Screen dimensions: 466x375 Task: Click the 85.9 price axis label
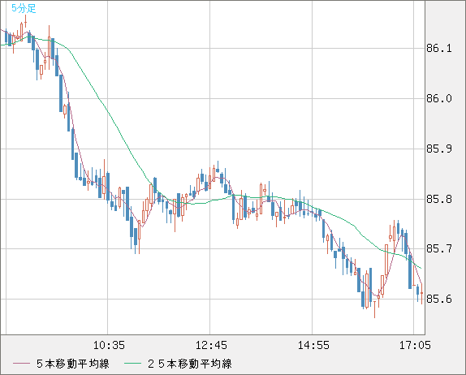439,149
